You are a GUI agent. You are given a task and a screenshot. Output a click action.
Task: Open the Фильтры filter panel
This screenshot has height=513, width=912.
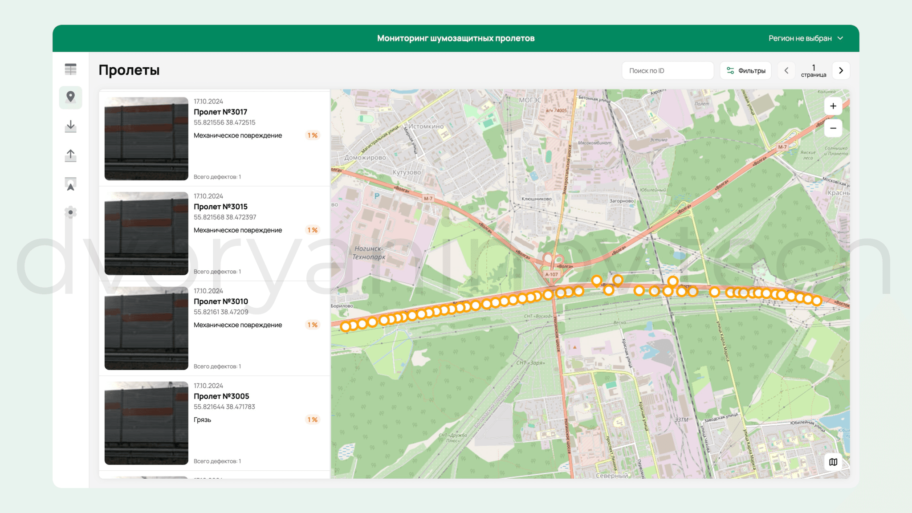(x=745, y=70)
